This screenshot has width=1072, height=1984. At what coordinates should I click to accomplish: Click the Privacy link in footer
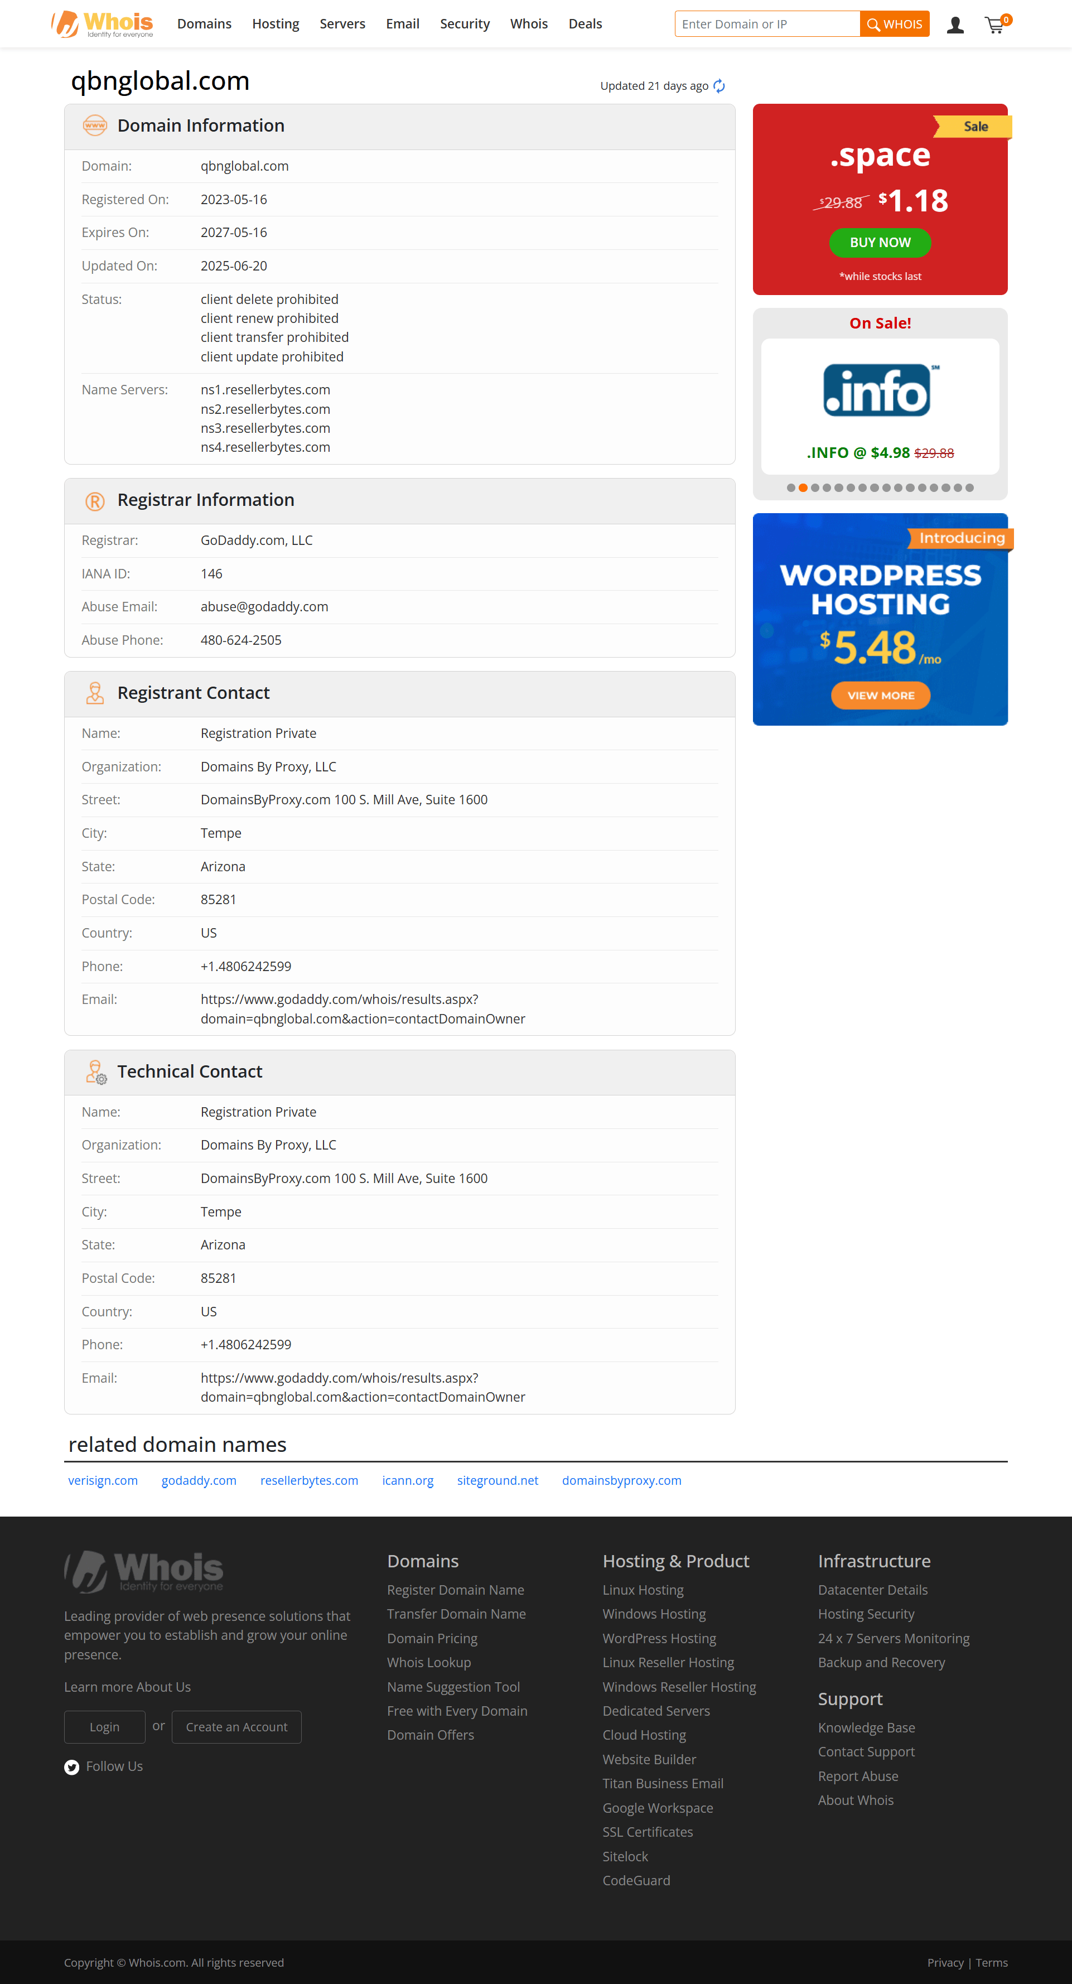[946, 1962]
